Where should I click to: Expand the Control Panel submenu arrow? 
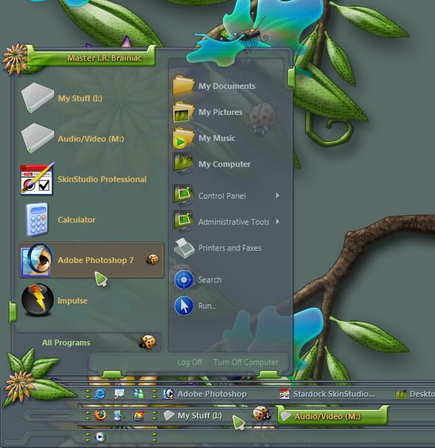(278, 196)
